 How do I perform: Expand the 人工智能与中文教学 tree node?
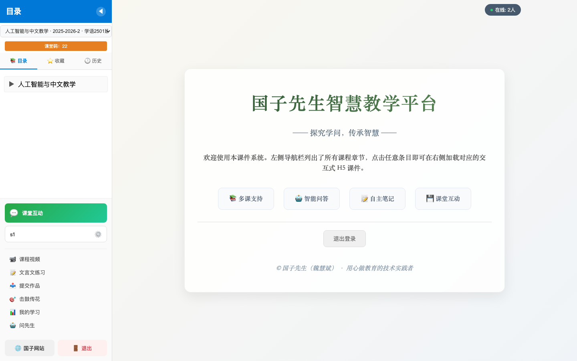click(x=56, y=84)
